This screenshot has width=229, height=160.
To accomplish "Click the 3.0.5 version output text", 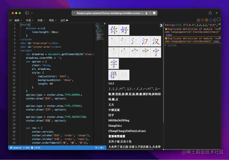I will (111, 84).
